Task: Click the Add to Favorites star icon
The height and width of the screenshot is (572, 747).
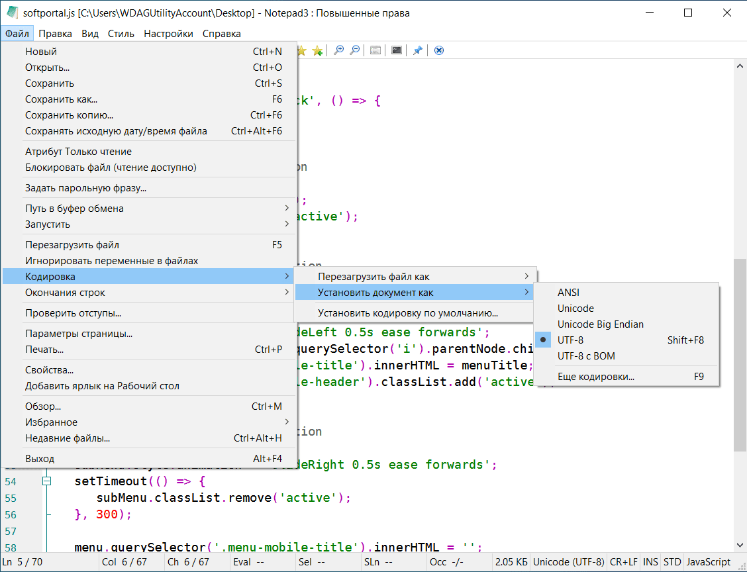Action: pyautogui.click(x=317, y=50)
